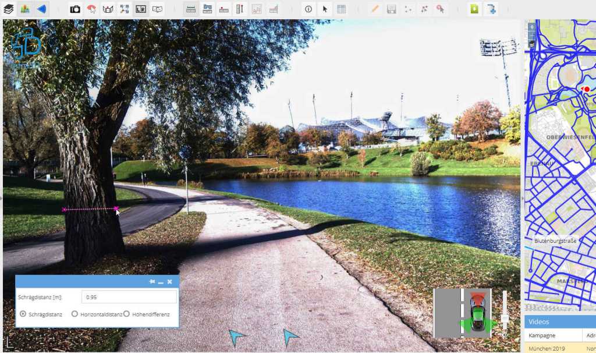596x353 pixels.
Task: Pin the measurement dialog panel
Action: click(152, 282)
